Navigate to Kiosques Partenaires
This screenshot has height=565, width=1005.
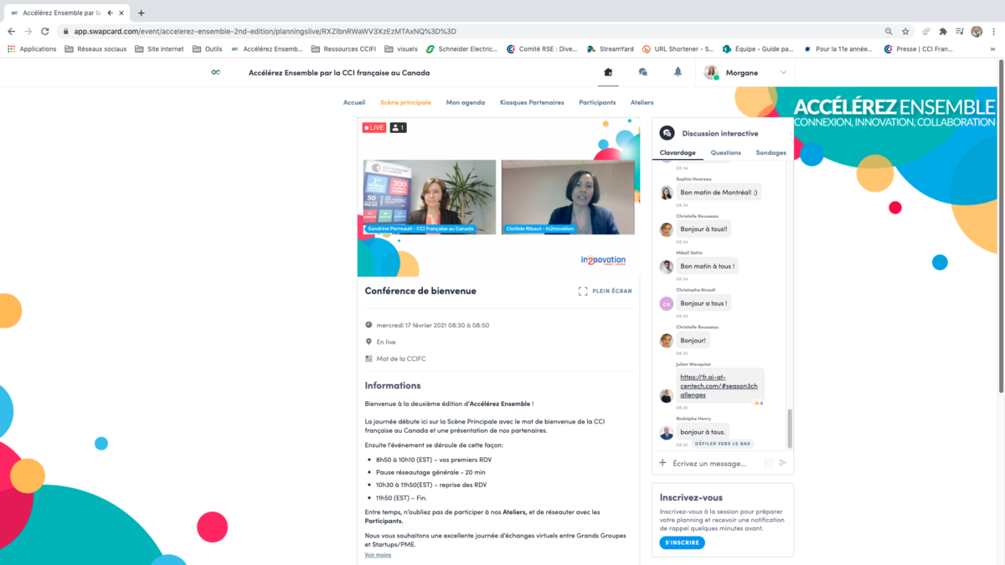pos(532,102)
